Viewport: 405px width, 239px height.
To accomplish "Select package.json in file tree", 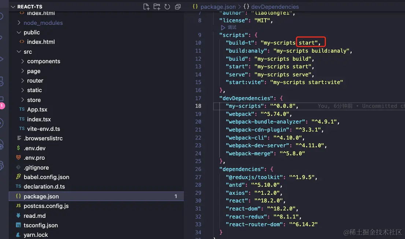I will coord(96,196).
